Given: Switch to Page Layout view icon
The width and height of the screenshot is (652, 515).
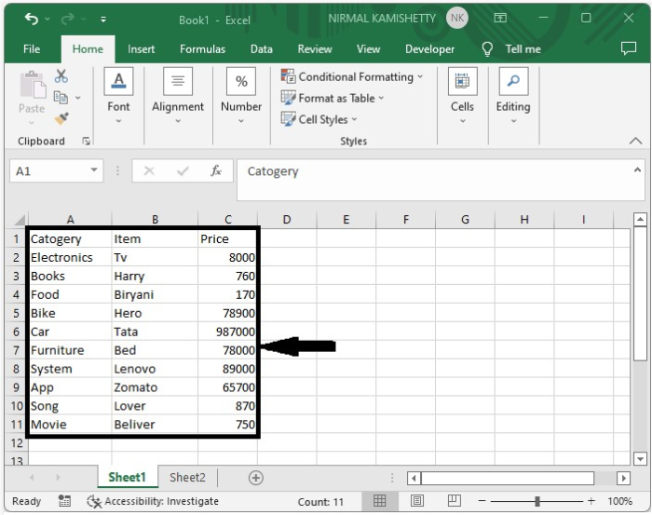Looking at the screenshot, I should (x=417, y=501).
